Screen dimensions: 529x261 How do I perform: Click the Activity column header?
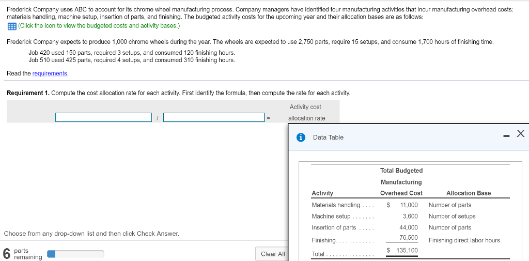(322, 193)
